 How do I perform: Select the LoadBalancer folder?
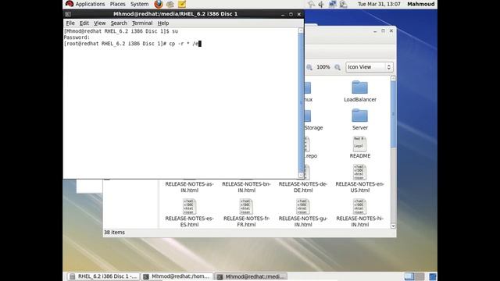coord(359,91)
